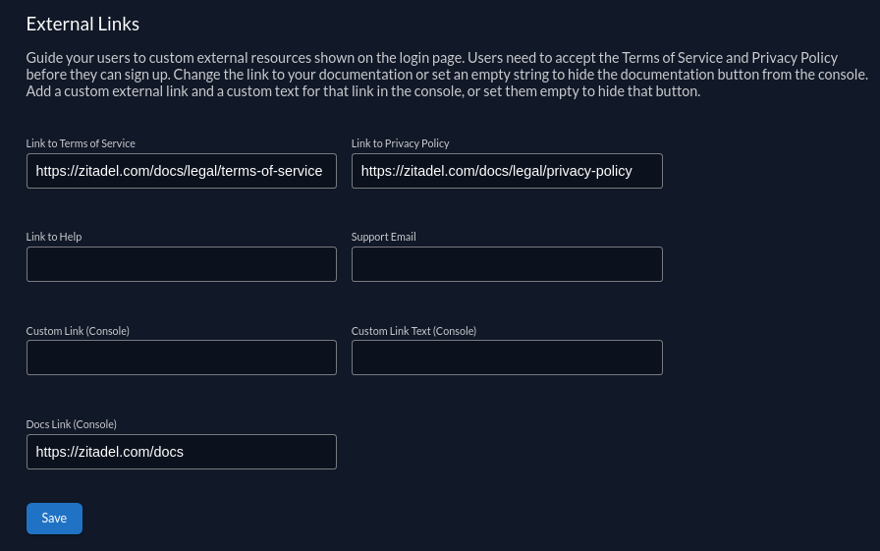
Task: Click the External Links section heading
Action: click(x=82, y=24)
